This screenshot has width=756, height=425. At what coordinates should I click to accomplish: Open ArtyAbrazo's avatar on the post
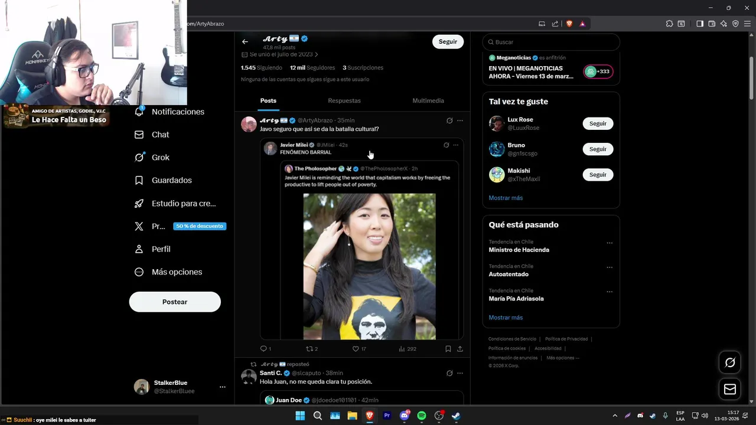(x=249, y=124)
